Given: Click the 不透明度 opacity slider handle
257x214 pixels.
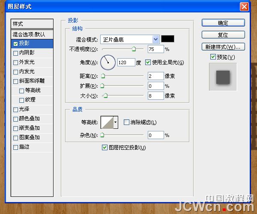Looking at the screenshot, I should [x=134, y=50].
